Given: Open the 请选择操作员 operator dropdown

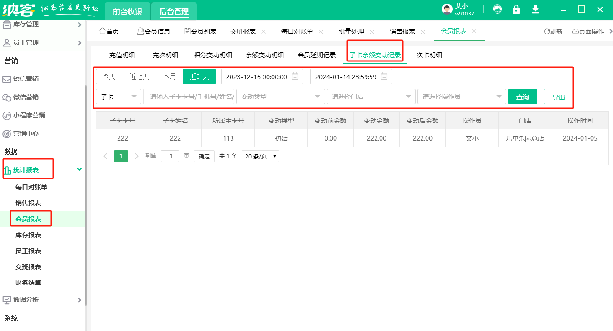Looking at the screenshot, I should (461, 97).
